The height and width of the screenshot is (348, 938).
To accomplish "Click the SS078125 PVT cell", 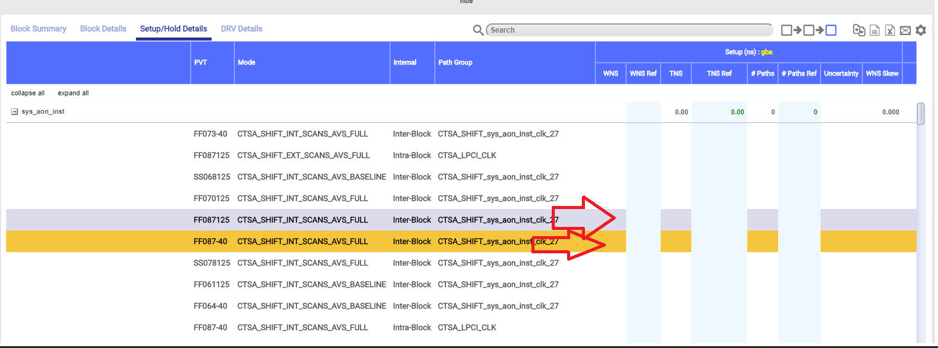I will (x=212, y=263).
